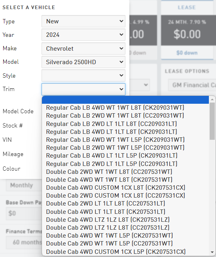Choose Regular Cab LB 4WD WT 1WT L8T (CK209031WT)
Screen dimensions: 216x257
click(x=125, y=108)
